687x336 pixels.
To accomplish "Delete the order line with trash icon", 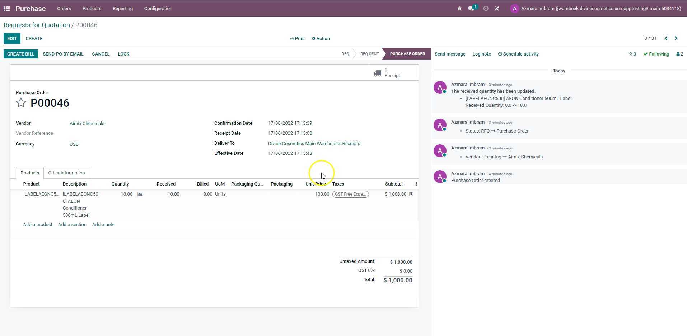I will pyautogui.click(x=411, y=194).
